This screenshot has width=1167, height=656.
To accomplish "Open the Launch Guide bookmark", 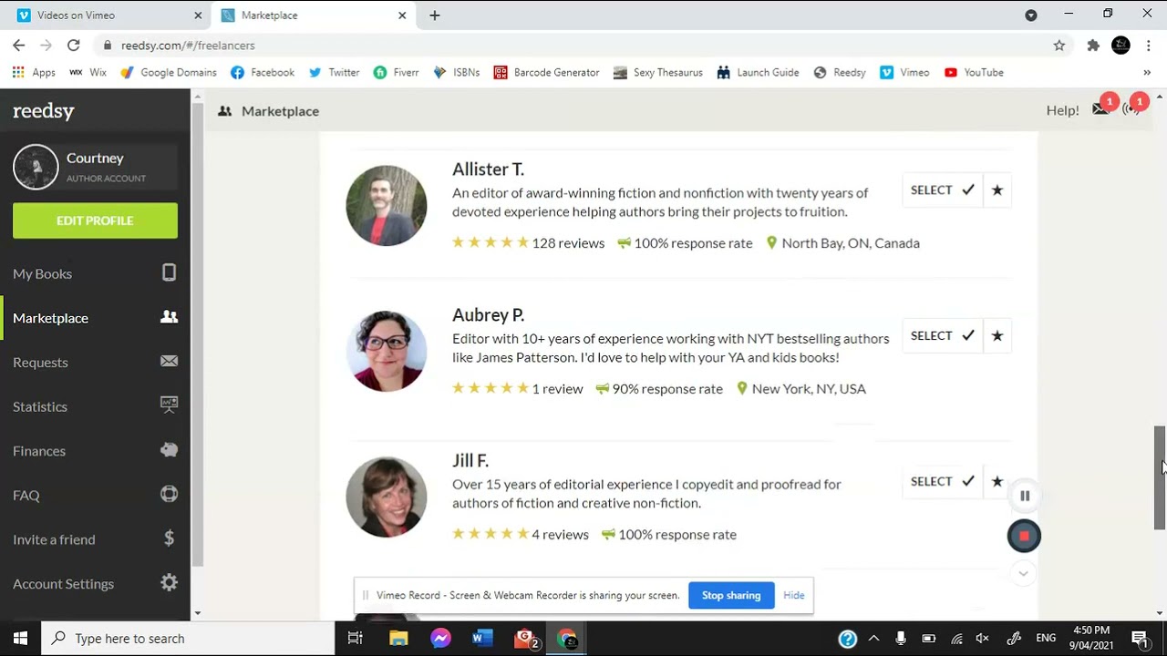I will coord(758,73).
